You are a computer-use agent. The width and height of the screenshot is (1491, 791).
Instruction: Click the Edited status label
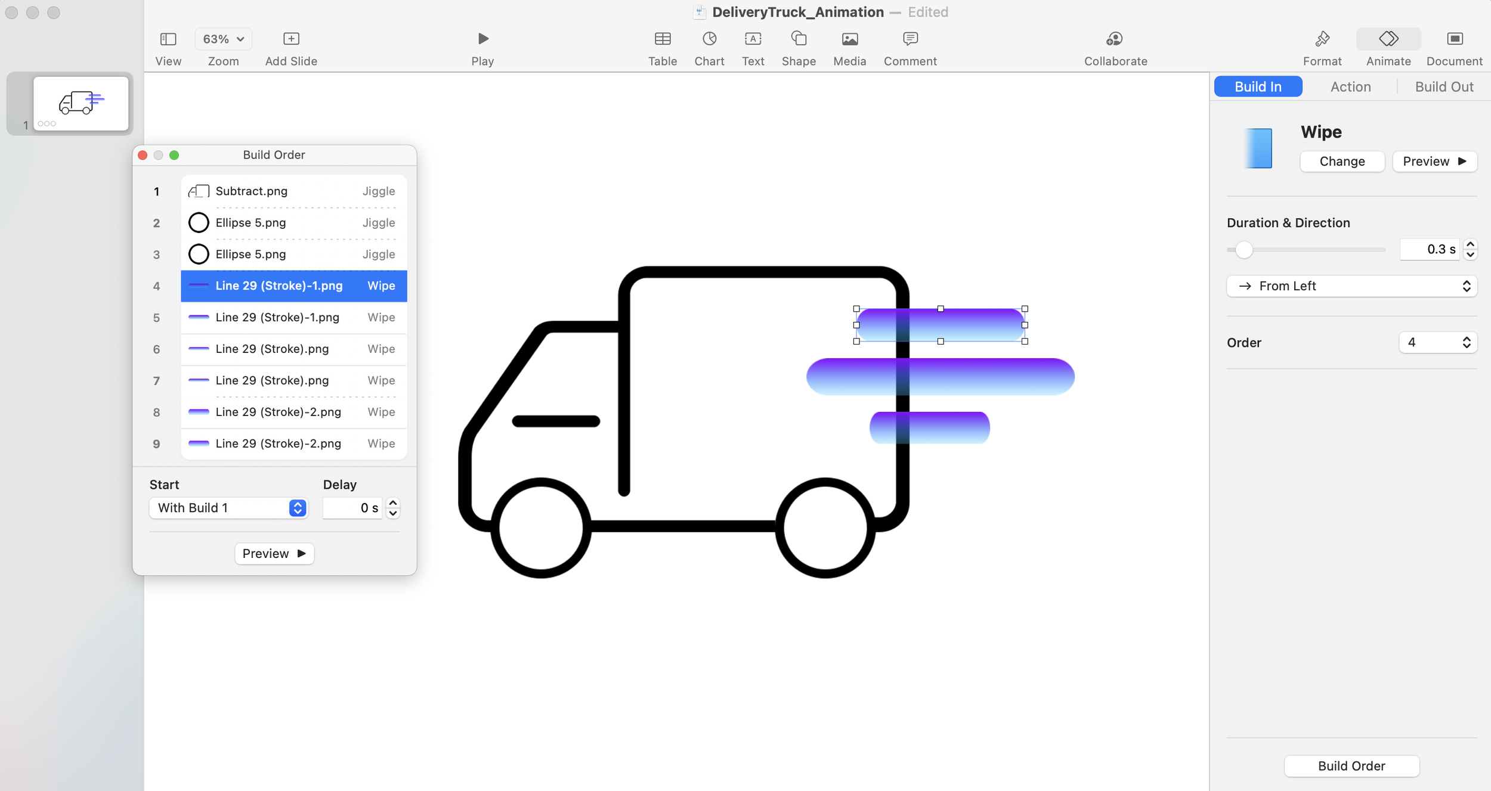928,12
